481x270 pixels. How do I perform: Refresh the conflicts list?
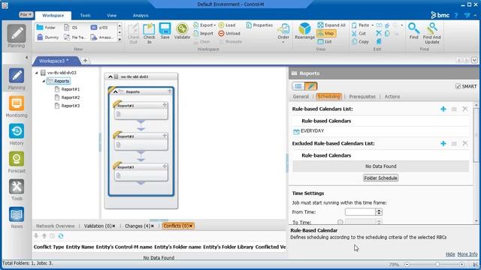pos(61,236)
